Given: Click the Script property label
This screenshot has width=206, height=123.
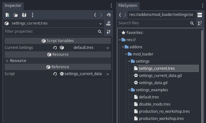Looking at the screenshot, I should pyautogui.click(x=10, y=74).
